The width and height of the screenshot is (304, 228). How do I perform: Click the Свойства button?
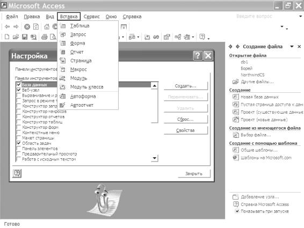point(185,130)
